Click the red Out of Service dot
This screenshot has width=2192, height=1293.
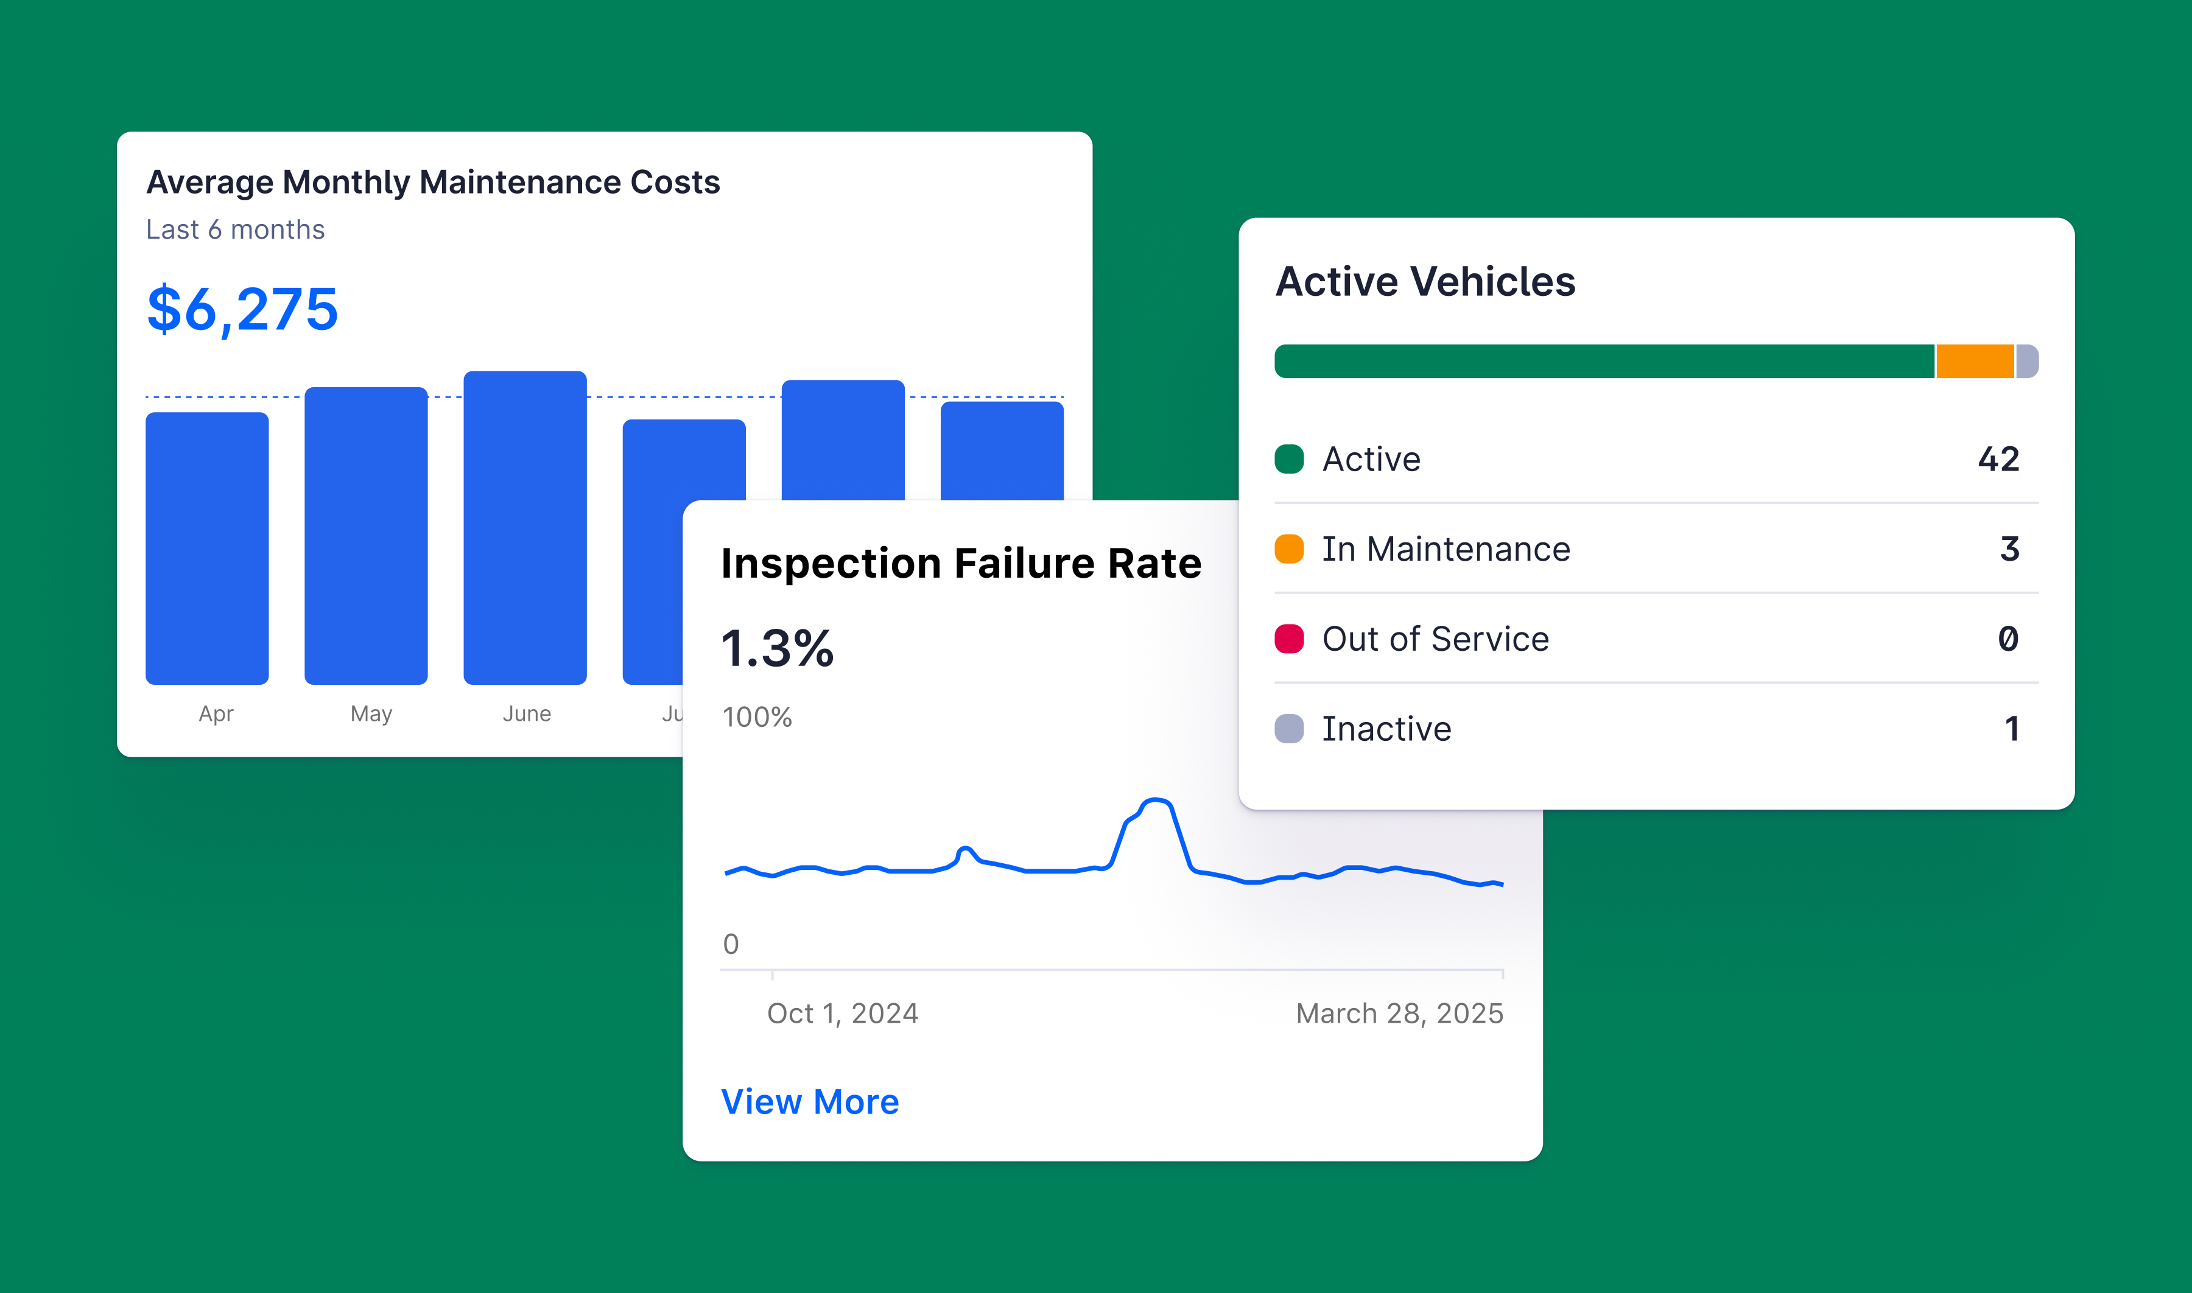point(1288,639)
